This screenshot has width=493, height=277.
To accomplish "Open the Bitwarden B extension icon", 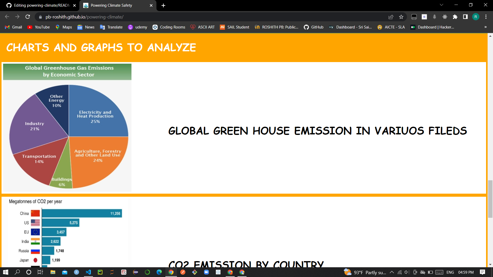I will pyautogui.click(x=424, y=17).
